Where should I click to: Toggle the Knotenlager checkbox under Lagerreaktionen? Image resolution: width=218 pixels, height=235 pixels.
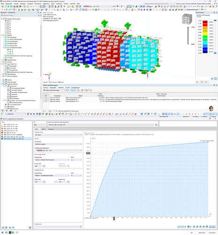pyautogui.click(x=6, y=66)
